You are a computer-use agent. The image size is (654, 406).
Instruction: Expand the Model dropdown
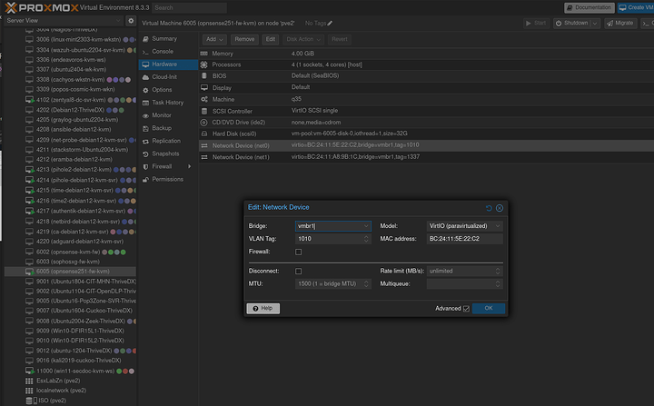tap(498, 225)
